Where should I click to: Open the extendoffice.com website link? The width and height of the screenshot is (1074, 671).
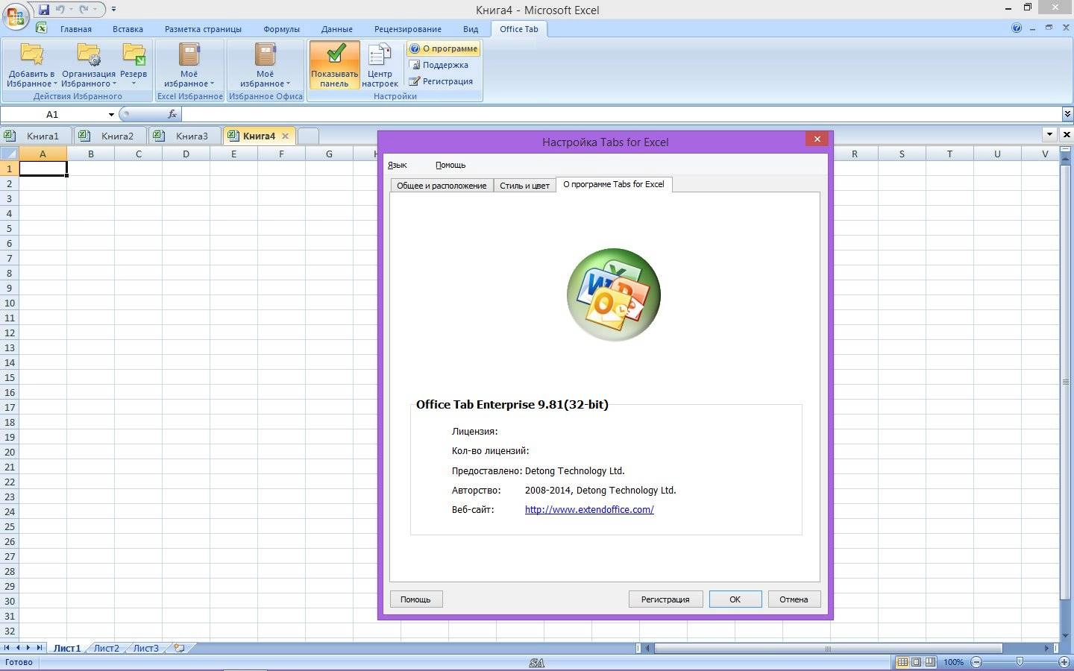[x=589, y=510]
